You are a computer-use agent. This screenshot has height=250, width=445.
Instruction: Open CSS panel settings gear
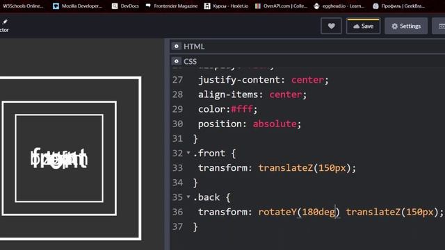pyautogui.click(x=176, y=61)
